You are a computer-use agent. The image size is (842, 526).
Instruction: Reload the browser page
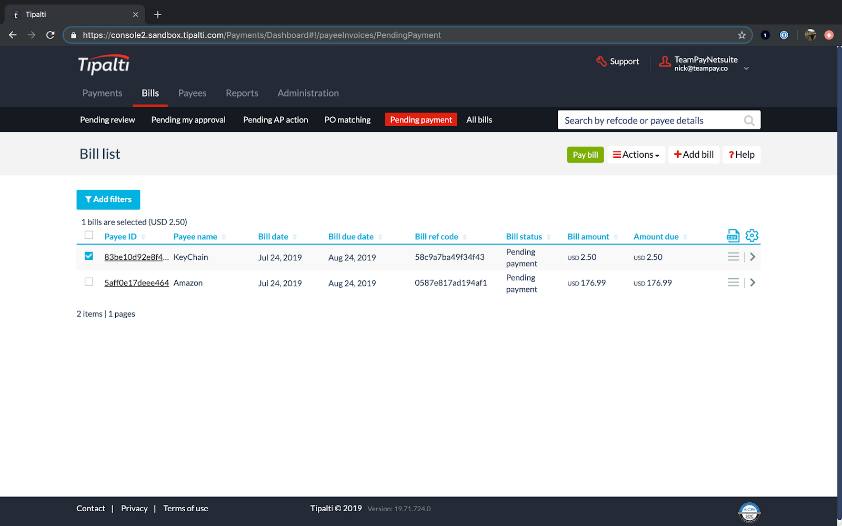51,35
